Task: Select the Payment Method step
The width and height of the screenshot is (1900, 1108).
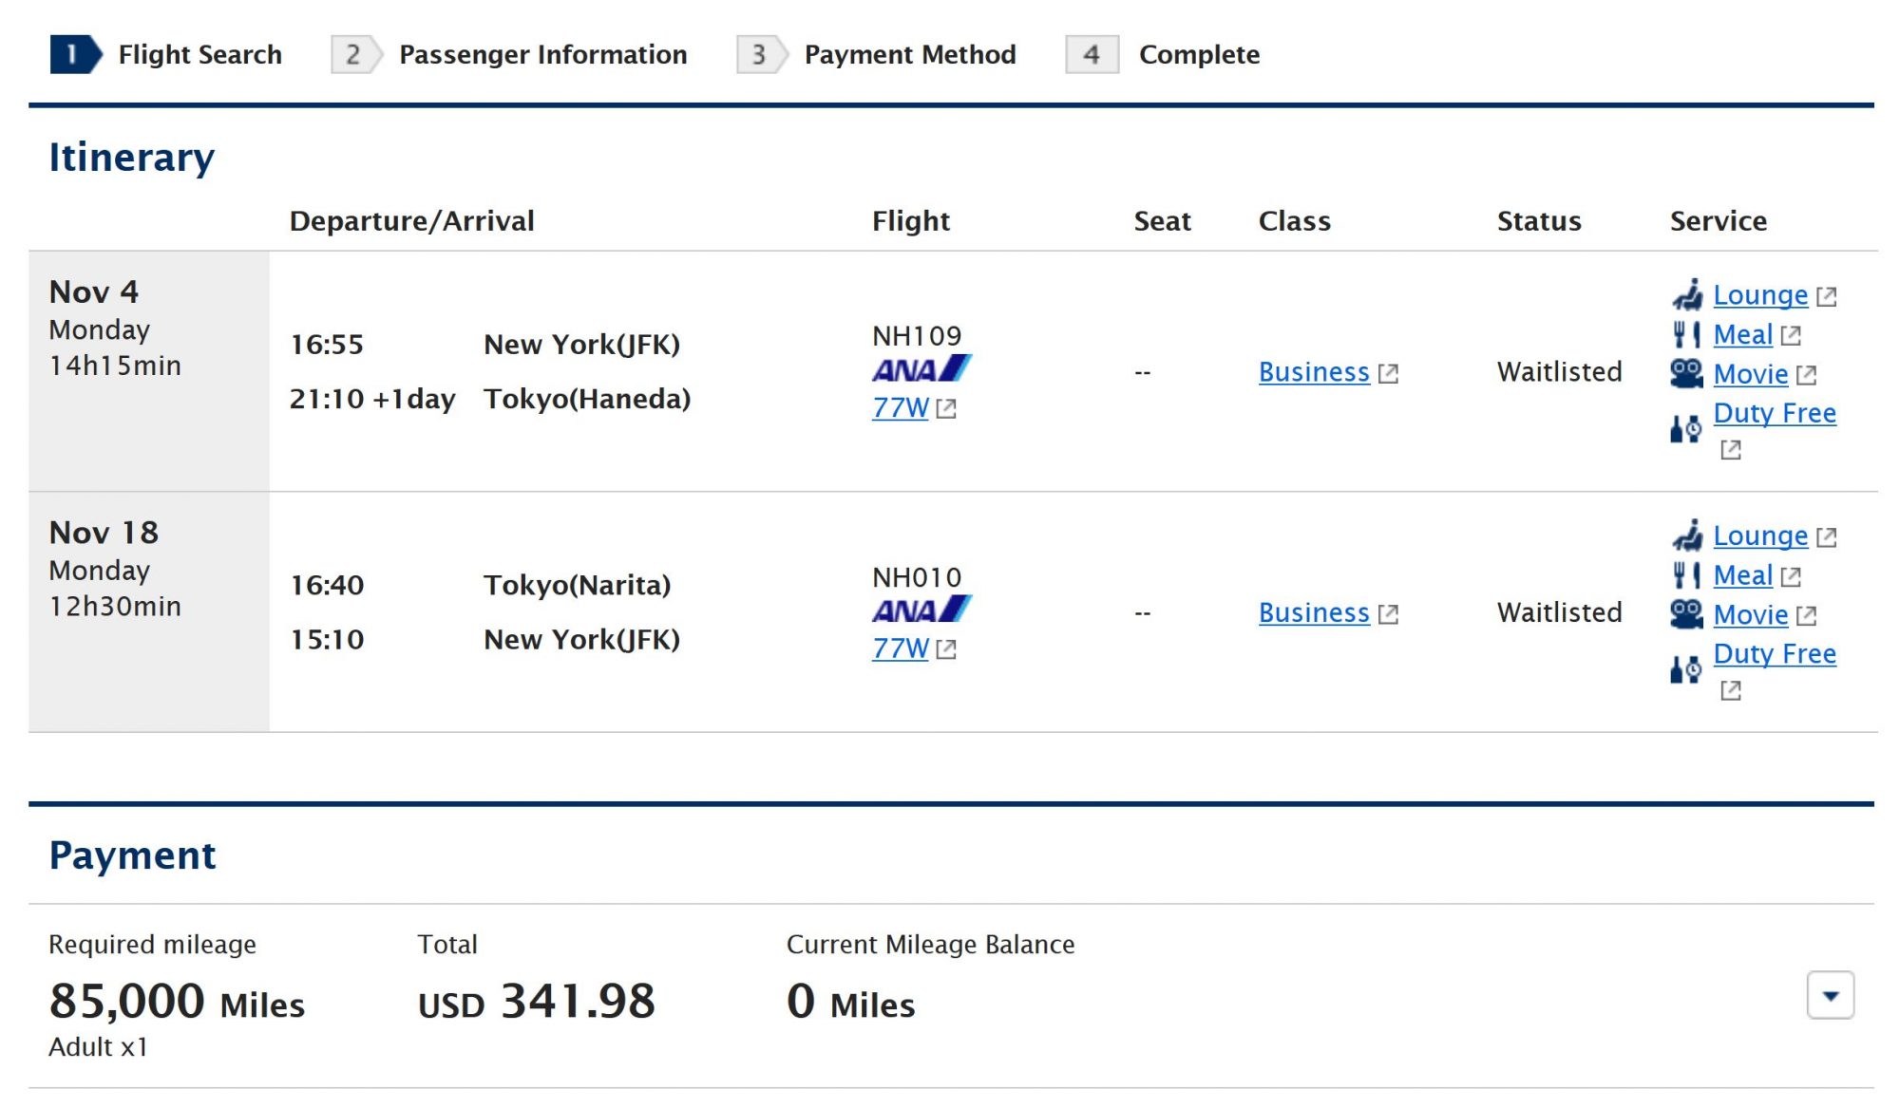Action: tap(877, 54)
